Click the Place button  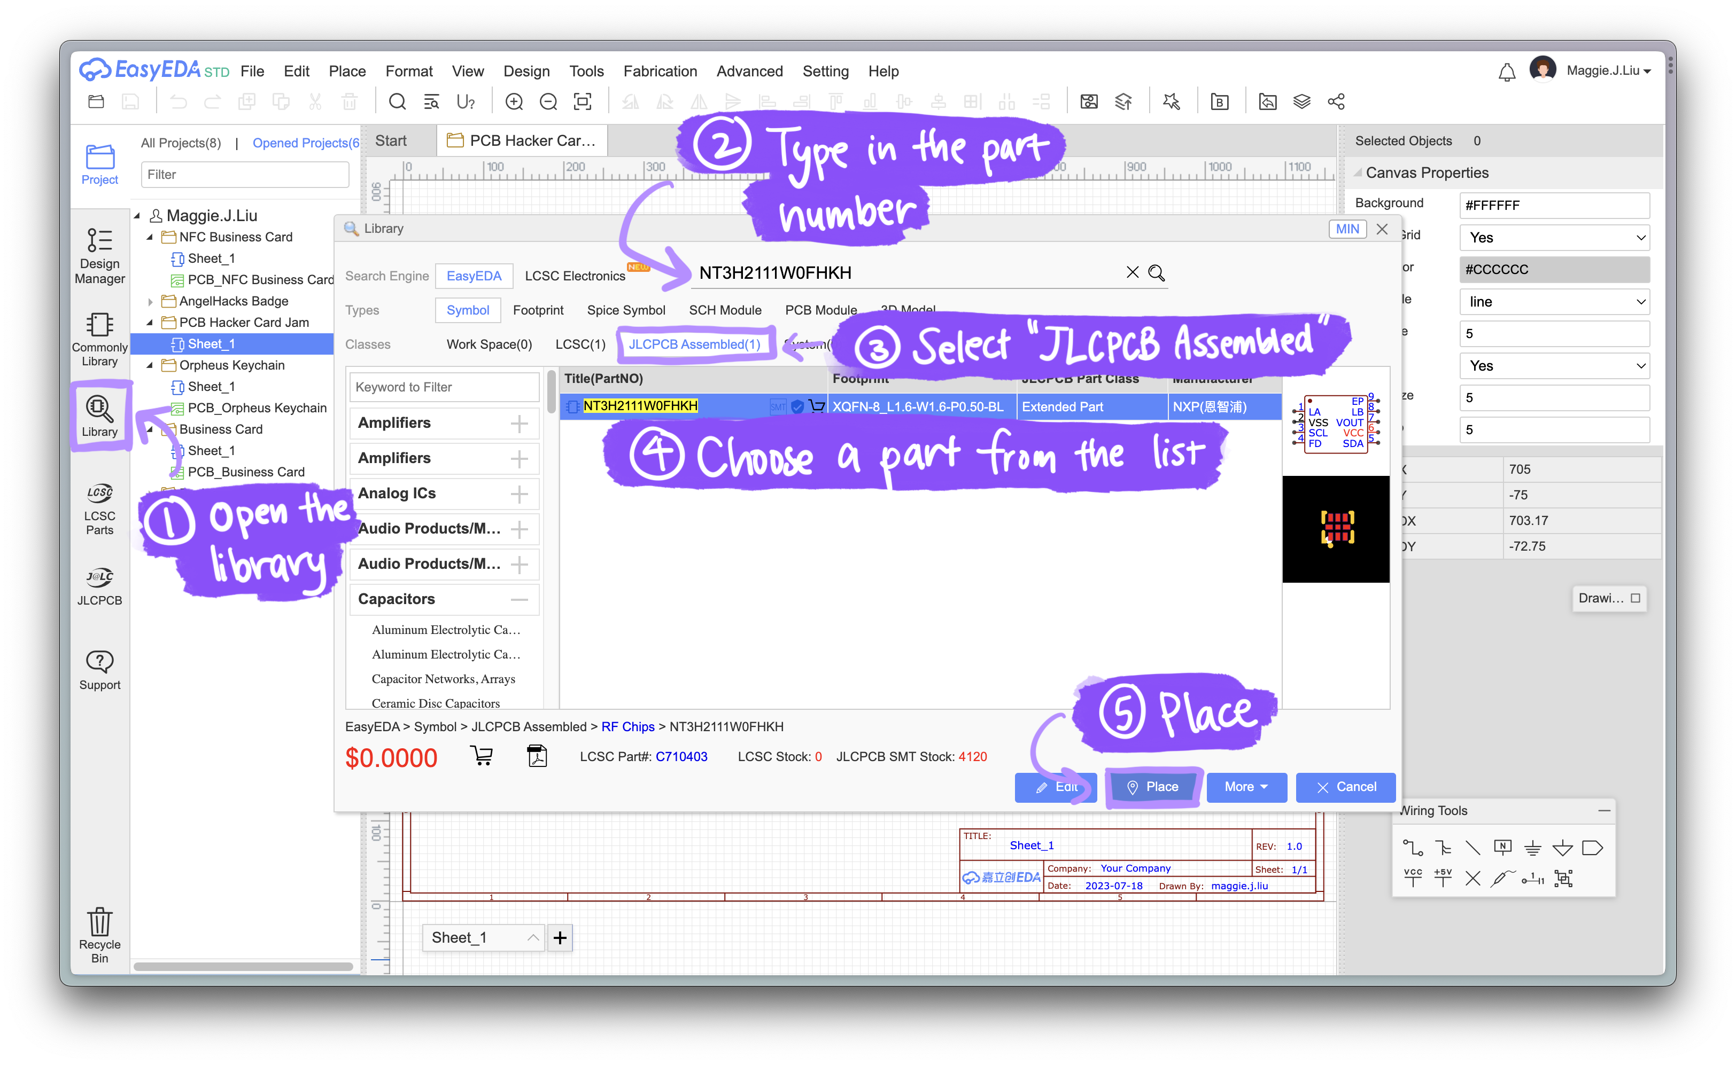coord(1152,787)
